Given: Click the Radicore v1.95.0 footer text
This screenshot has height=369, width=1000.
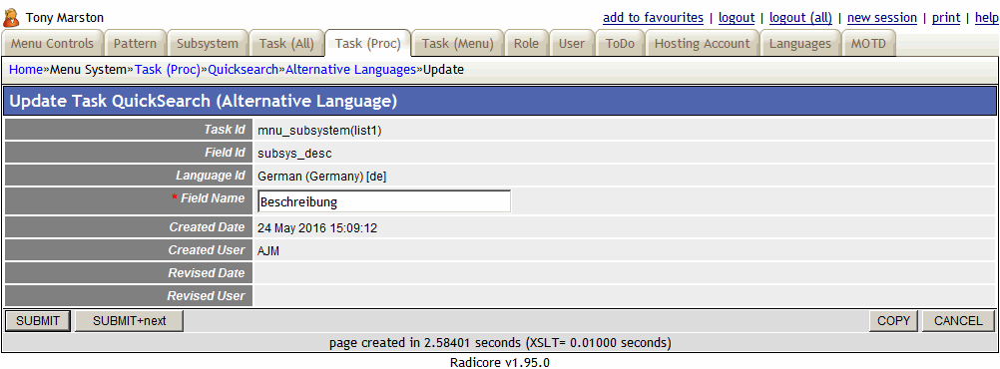Looking at the screenshot, I should pos(500,363).
